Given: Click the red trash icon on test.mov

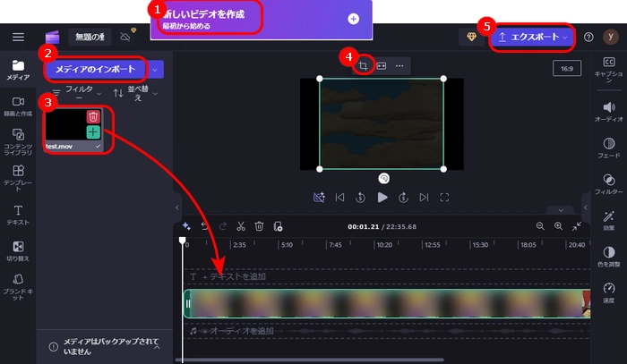Looking at the screenshot, I should [93, 116].
